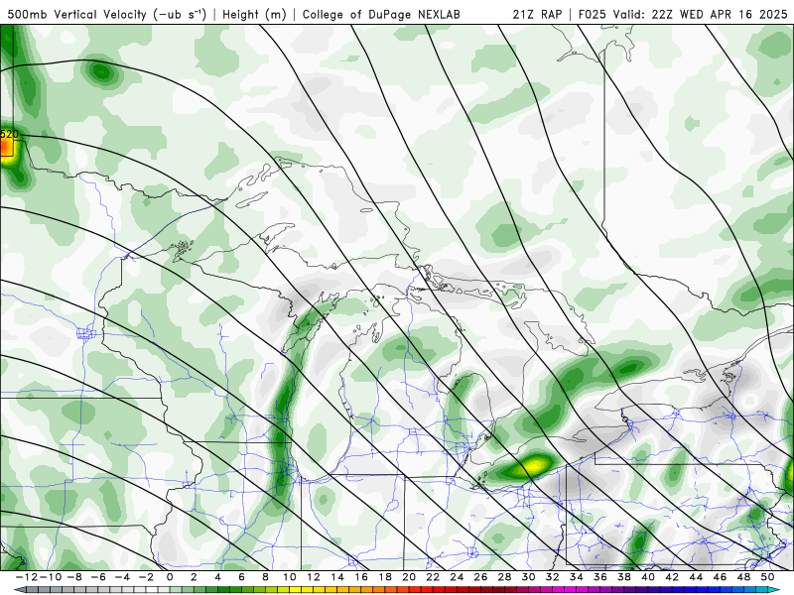
Task: Click the color bar label "46"
Action: pos(720,577)
